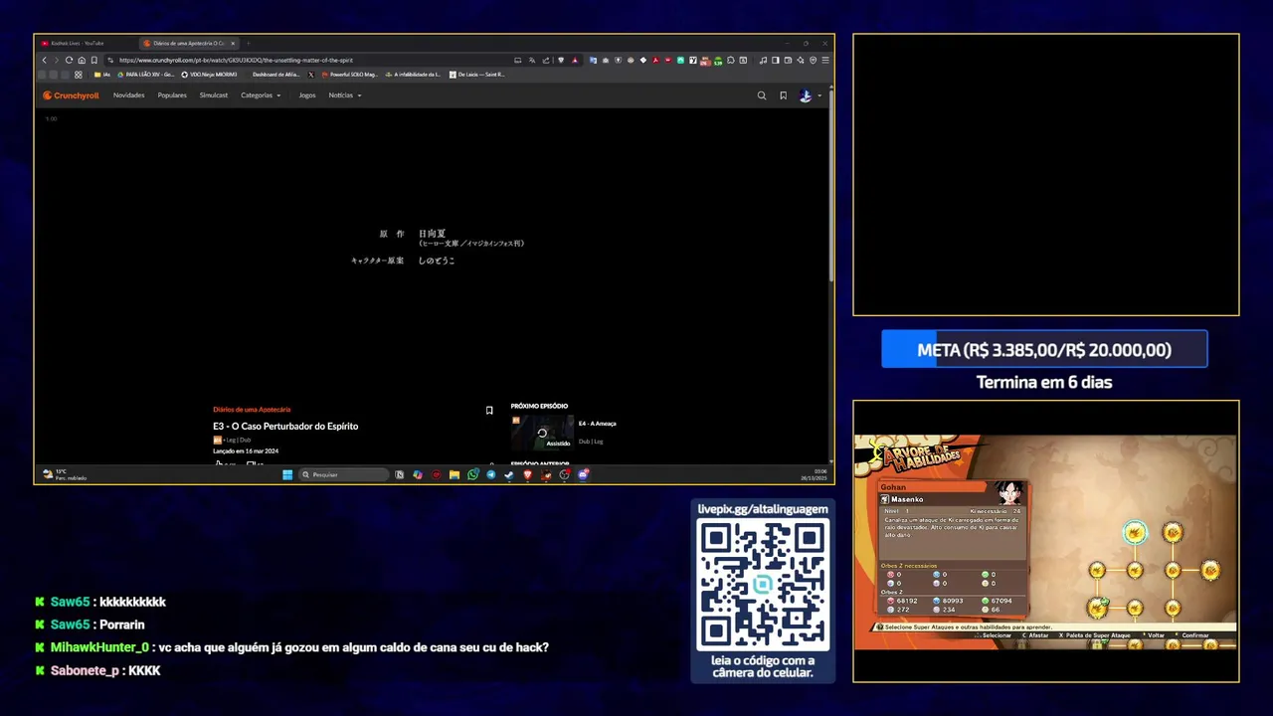This screenshot has height=716, width=1273.
Task: Select the highlighted skill node in skill tree
Action: [1135, 533]
